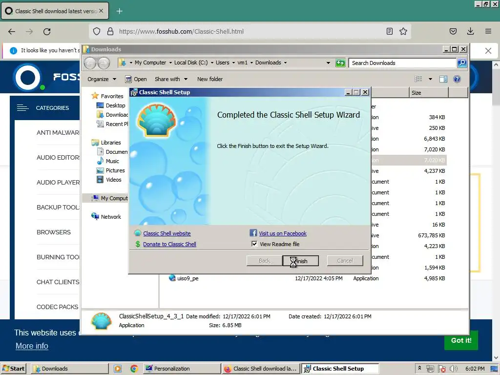Expand the view options dropdown arrow

[x=430, y=79]
